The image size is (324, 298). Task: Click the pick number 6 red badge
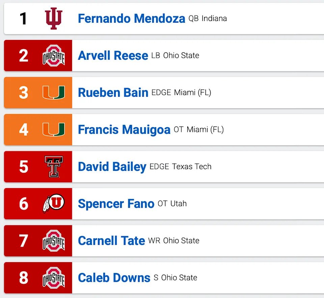tap(23, 204)
